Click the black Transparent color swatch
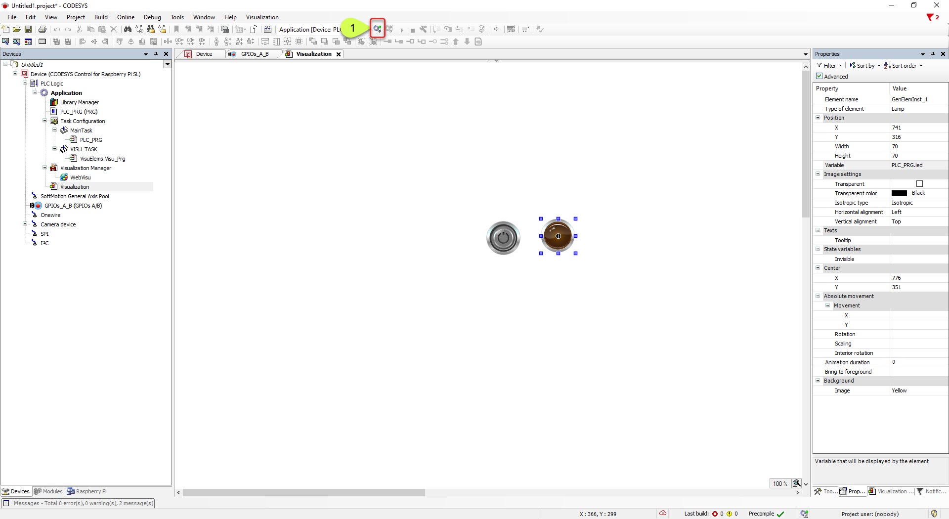 [899, 193]
